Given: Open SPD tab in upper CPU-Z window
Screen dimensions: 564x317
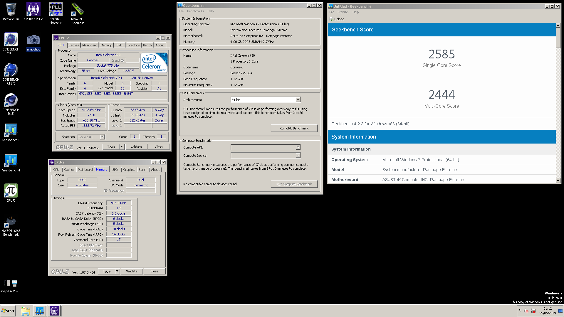Looking at the screenshot, I should (x=120, y=45).
